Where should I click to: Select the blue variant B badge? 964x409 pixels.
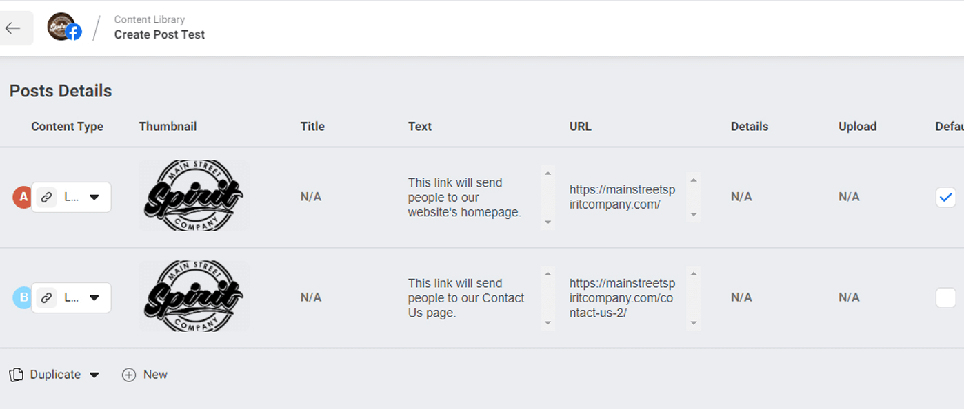(22, 297)
